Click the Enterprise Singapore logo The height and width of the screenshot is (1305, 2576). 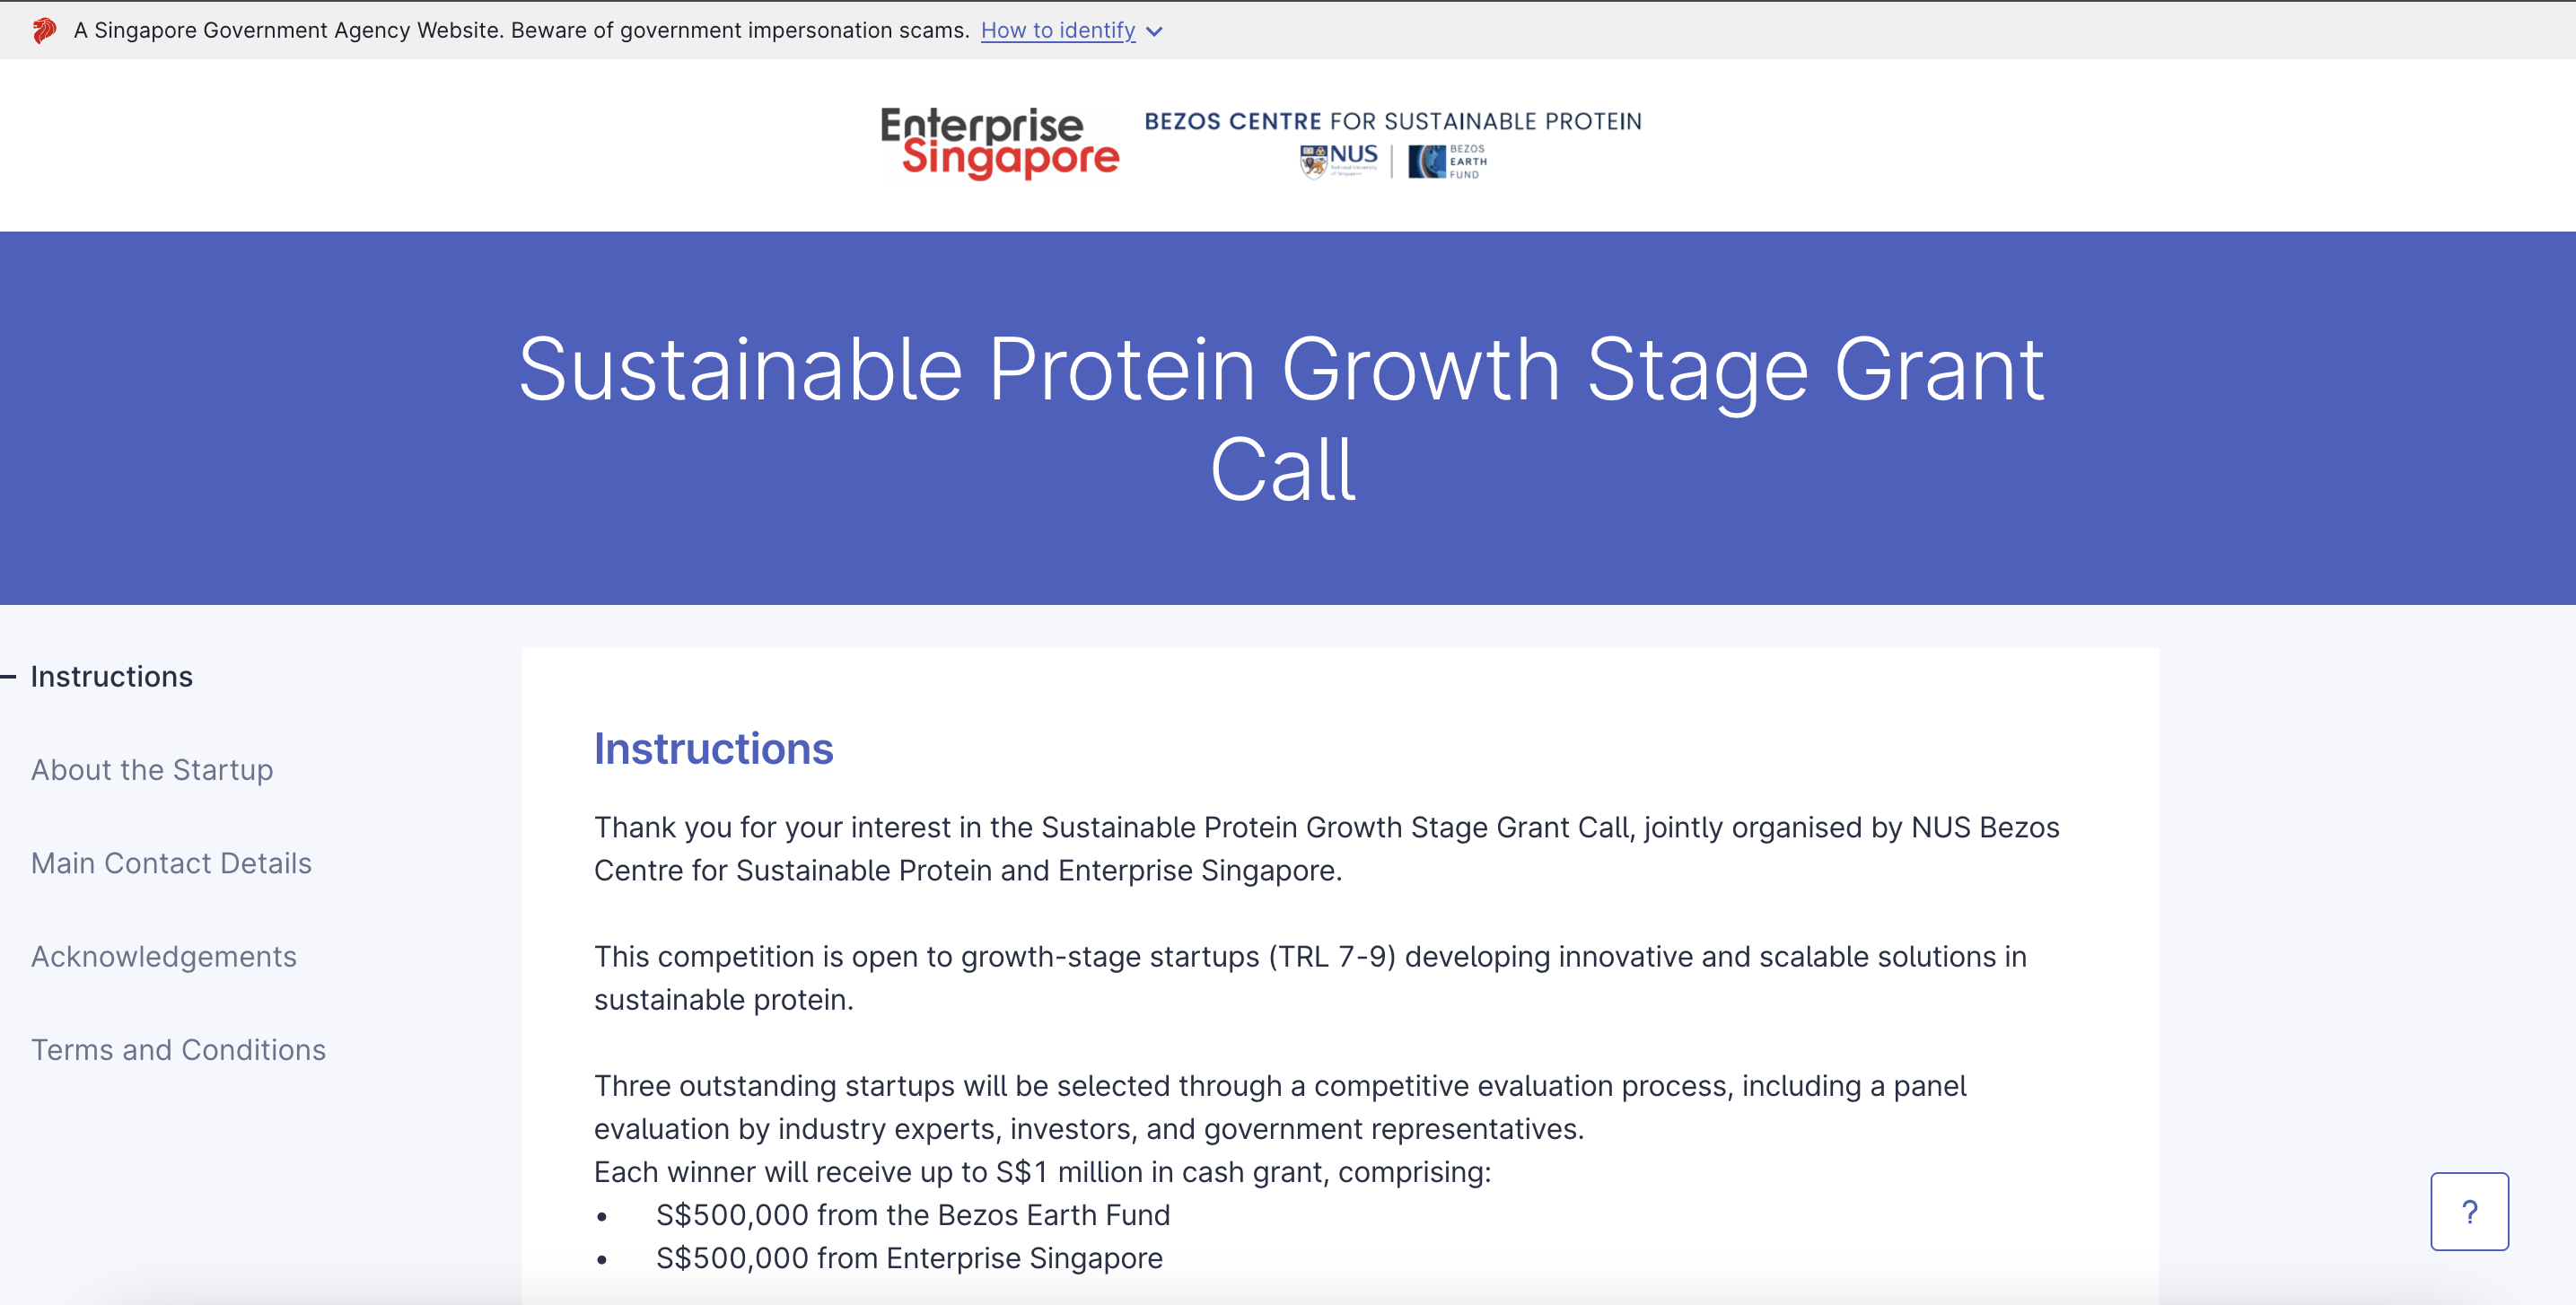coord(999,143)
